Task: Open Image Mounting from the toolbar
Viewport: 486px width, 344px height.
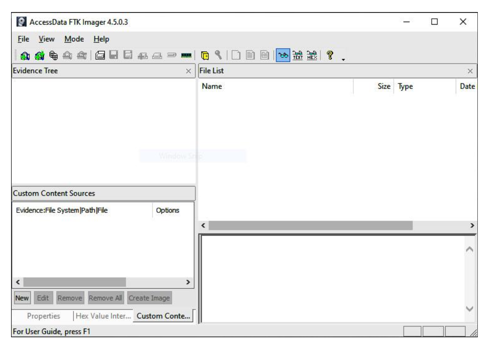Action: coord(53,55)
